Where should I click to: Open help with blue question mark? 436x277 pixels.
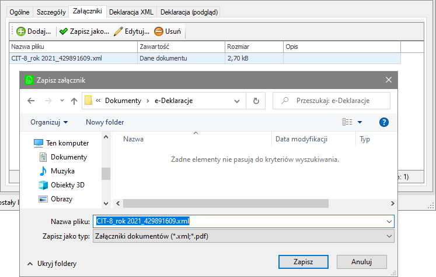tap(384, 122)
